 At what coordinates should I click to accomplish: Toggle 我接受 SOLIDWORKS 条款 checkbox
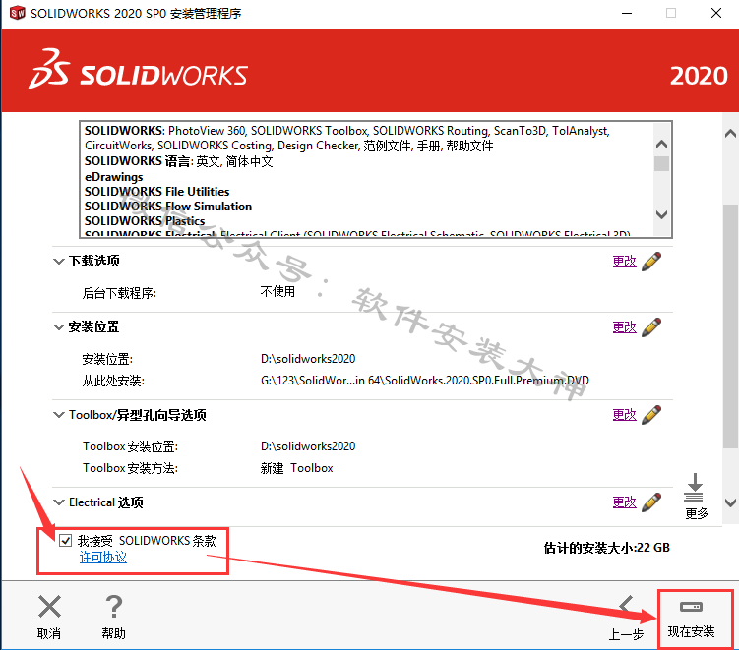point(66,540)
